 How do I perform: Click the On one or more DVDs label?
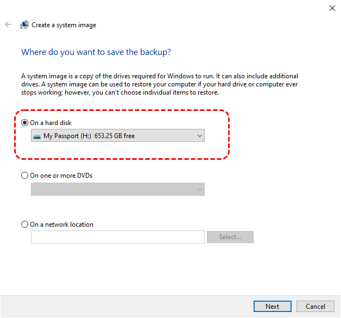tap(61, 176)
